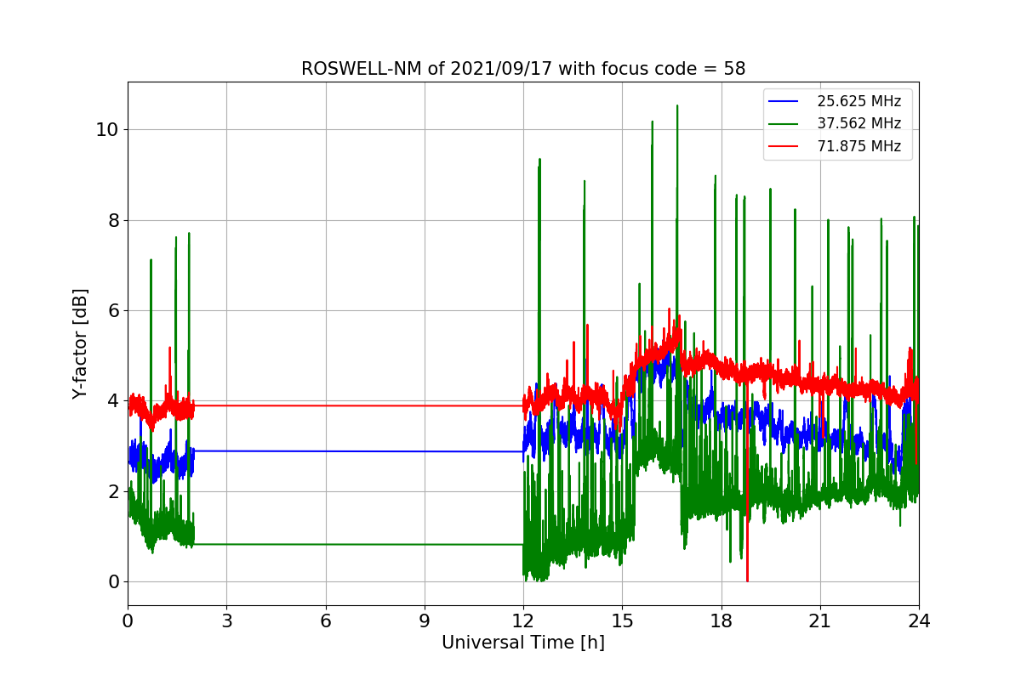This screenshot has height=680, width=1021.
Task: Pick the red line sample in legend
Action: (784, 146)
